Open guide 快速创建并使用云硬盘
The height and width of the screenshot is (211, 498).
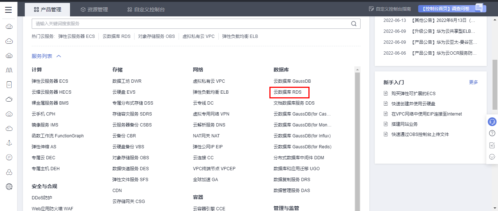(413, 103)
